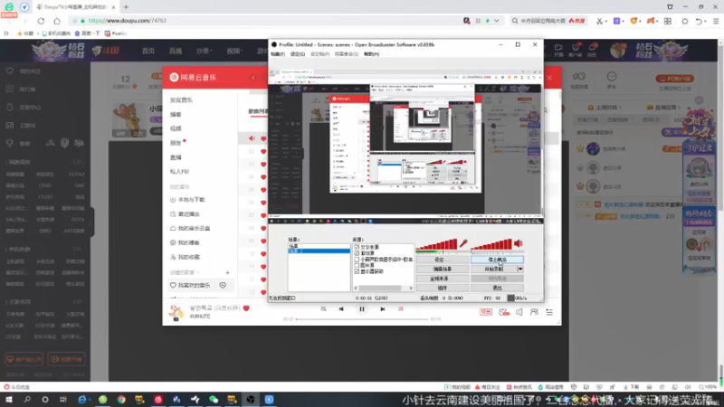Click the 插件 button in OBS
The width and height of the screenshot is (724, 407).
coord(443,288)
